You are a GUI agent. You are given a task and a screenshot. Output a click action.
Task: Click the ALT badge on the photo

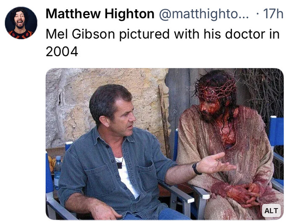(271, 211)
